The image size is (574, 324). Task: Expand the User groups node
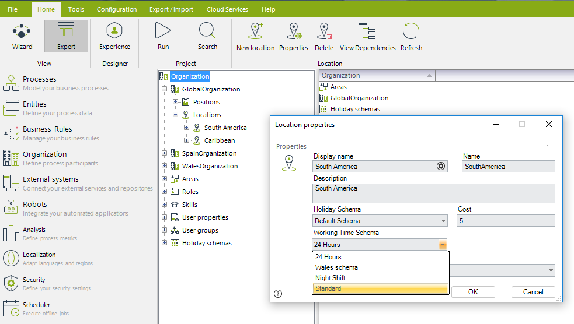click(164, 230)
